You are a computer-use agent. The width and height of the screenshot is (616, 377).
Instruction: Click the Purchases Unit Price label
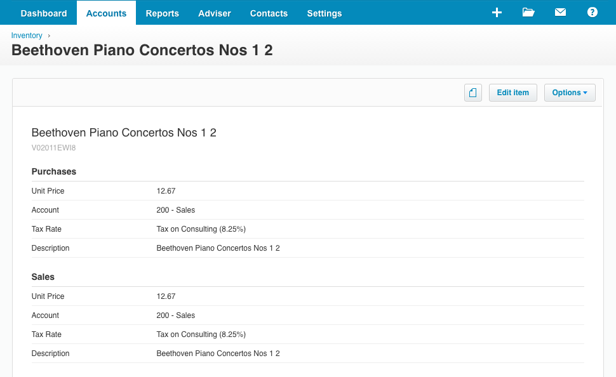(x=48, y=191)
